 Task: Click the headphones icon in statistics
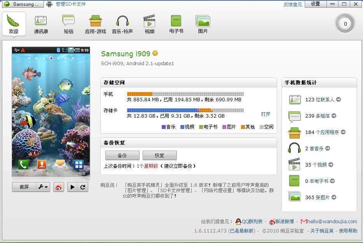click(294, 148)
